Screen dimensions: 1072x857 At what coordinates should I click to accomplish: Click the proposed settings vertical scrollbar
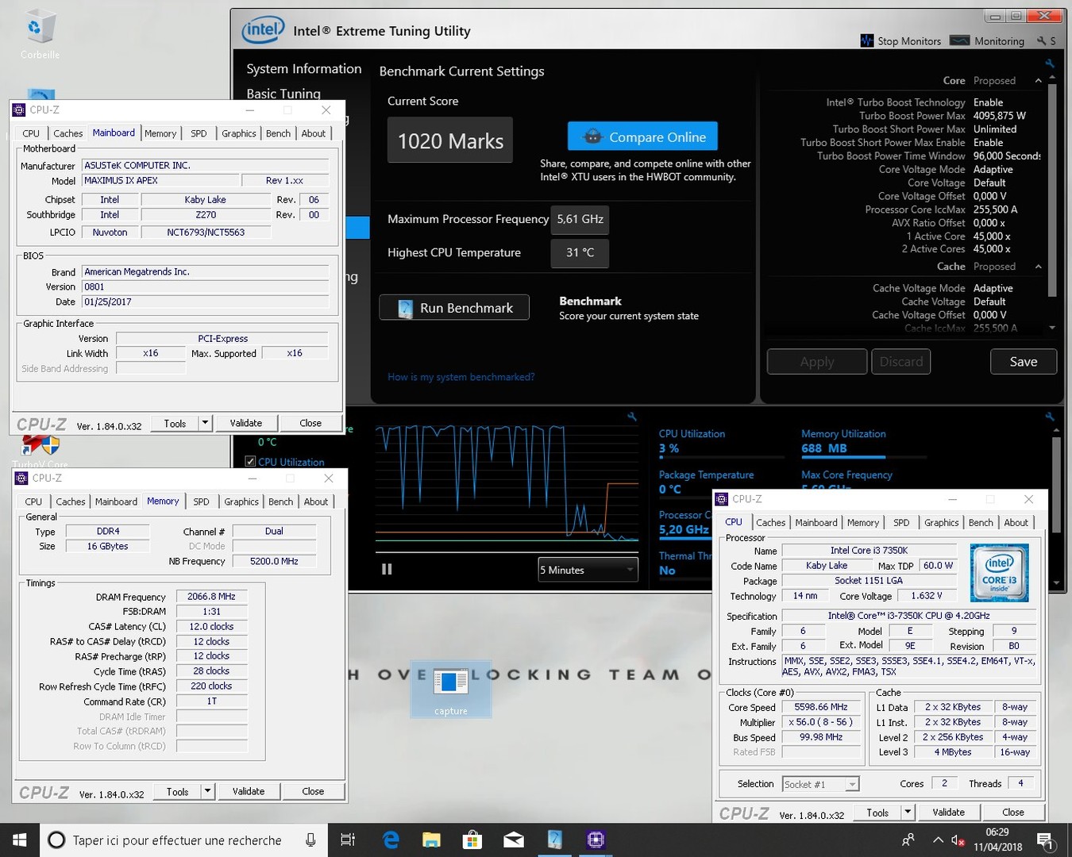click(1052, 190)
